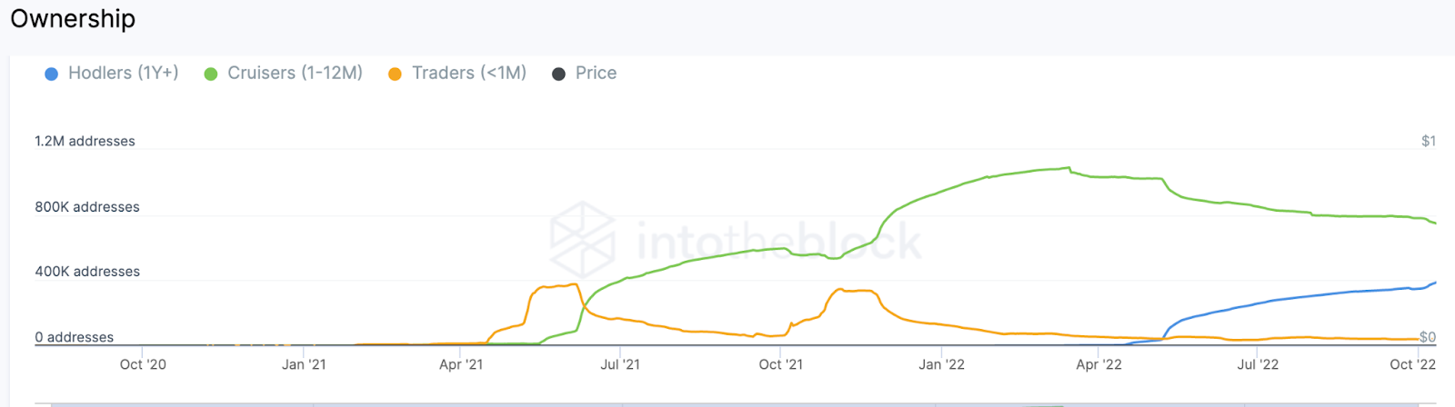Click the Ownership chart title
Viewport: 1455px width, 407px height.
pos(73,19)
